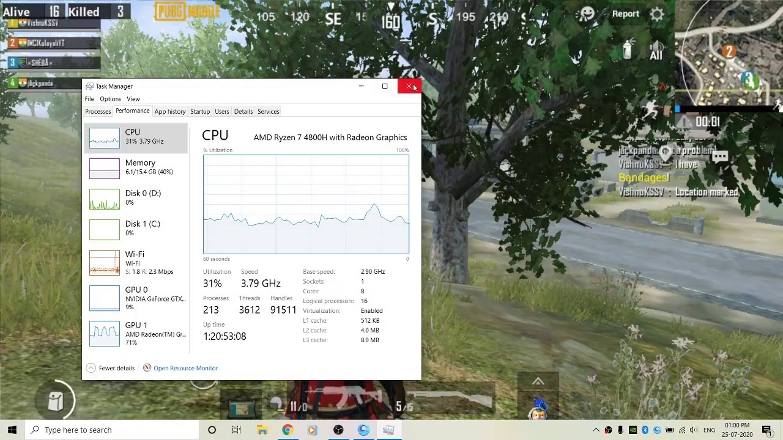Open the Bluetooth tray icon
This screenshot has height=440, width=783.
[645, 430]
